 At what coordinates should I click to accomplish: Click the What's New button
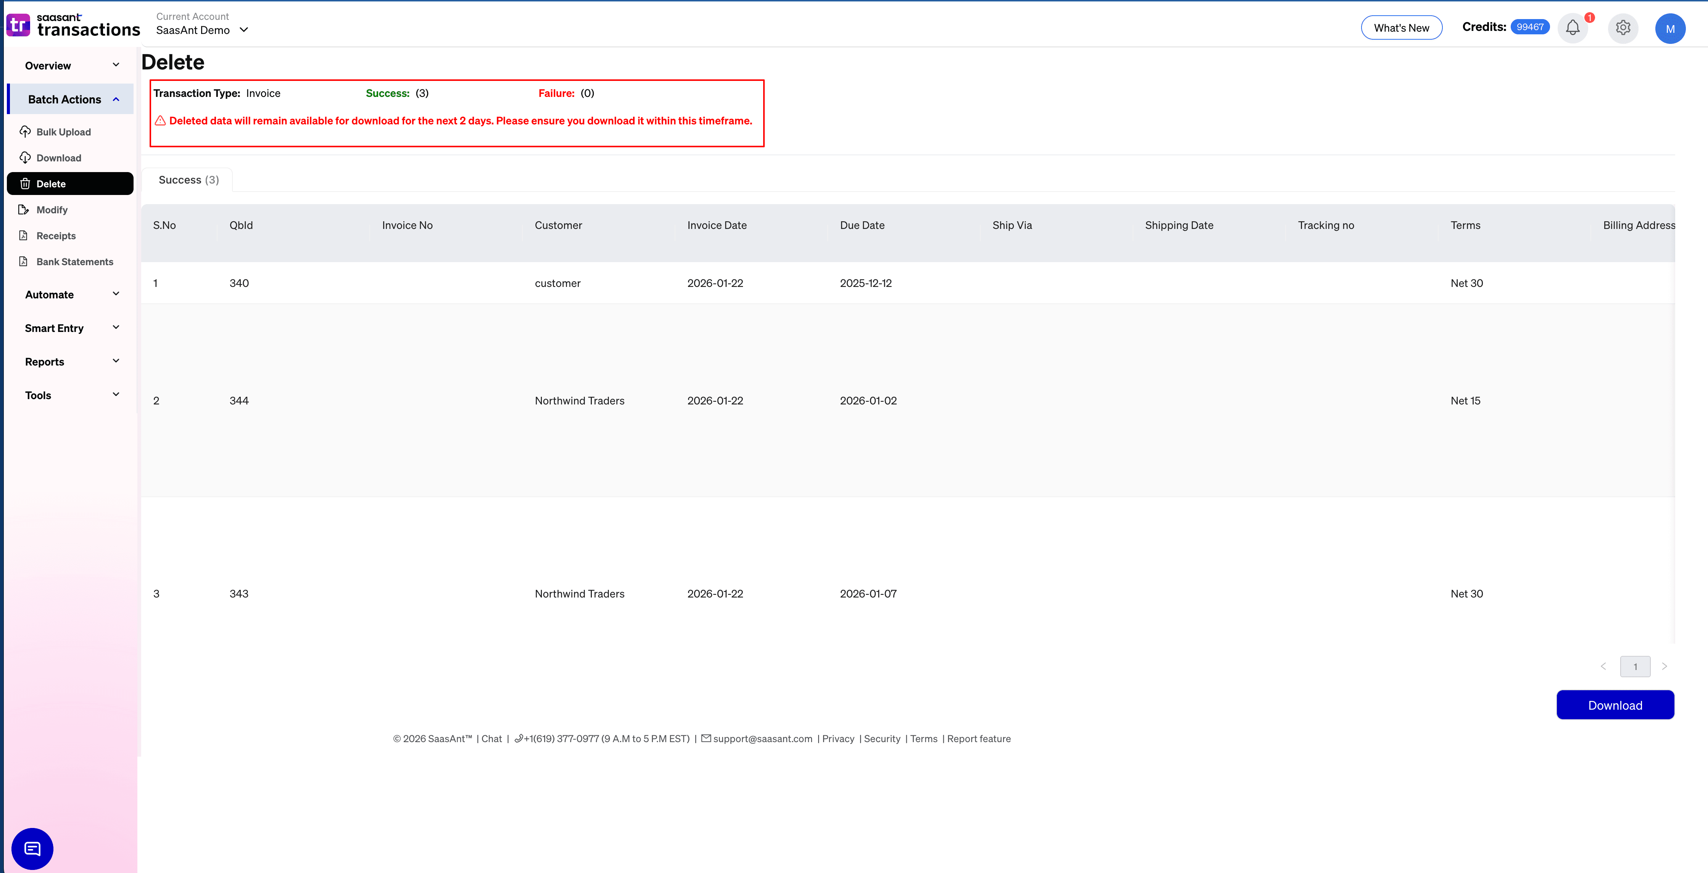click(1401, 28)
